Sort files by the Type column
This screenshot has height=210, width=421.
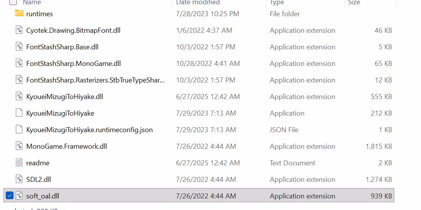pyautogui.click(x=277, y=2)
